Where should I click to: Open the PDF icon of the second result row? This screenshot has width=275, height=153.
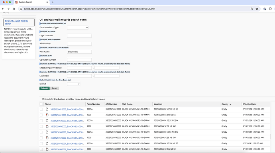(47, 115)
